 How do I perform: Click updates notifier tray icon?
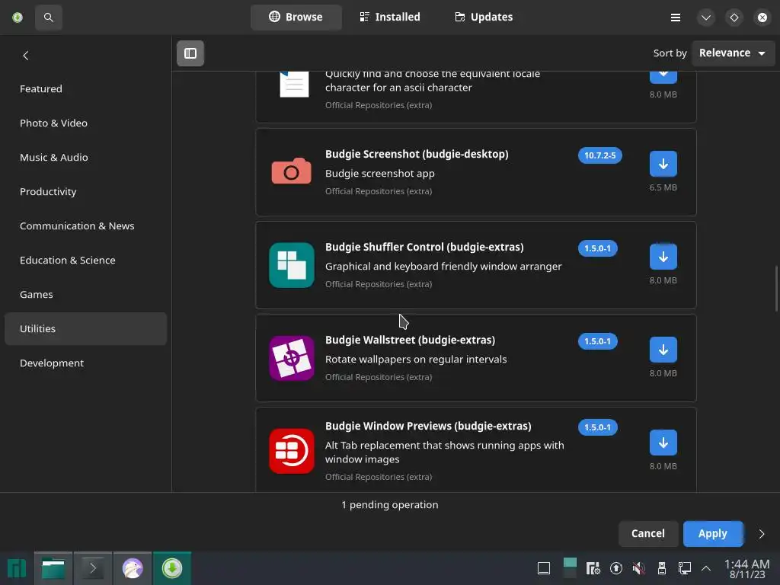(615, 568)
